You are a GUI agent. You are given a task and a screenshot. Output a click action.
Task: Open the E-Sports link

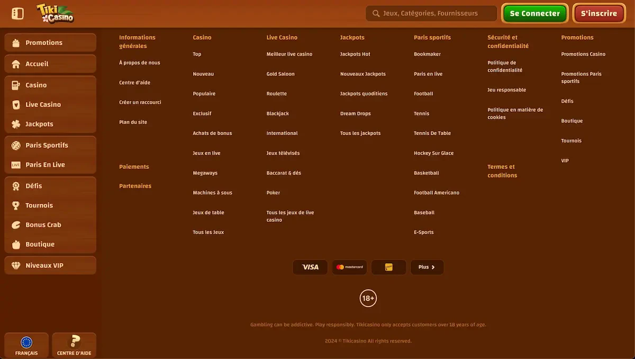423,232
